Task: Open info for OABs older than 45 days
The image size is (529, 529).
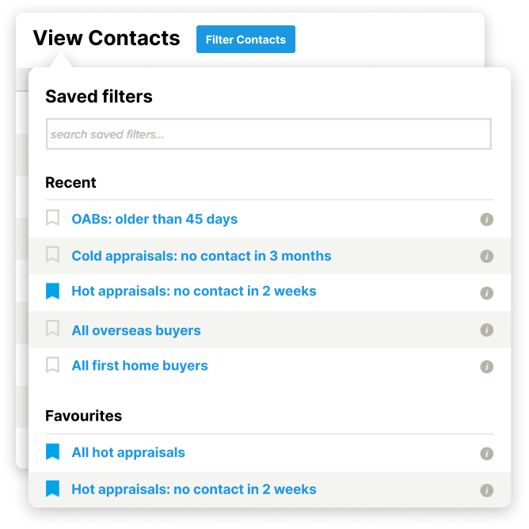Action: click(x=486, y=219)
